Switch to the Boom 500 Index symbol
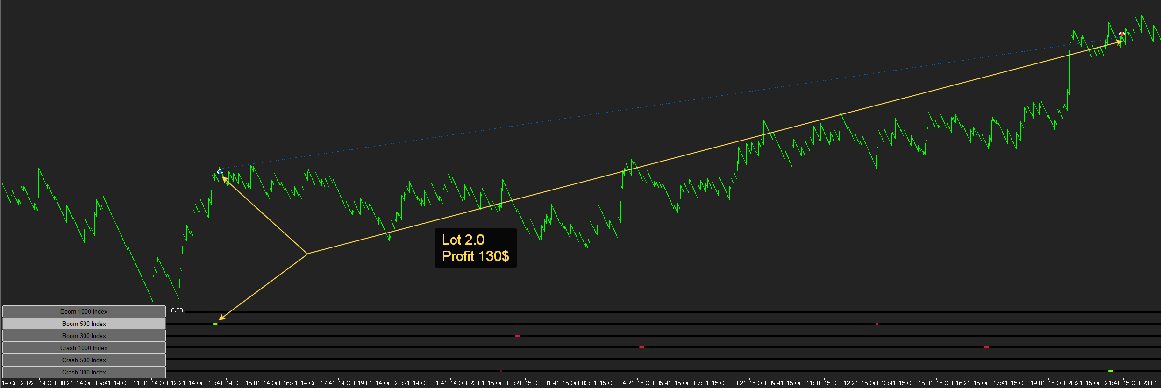The width and height of the screenshot is (1161, 388). click(84, 324)
